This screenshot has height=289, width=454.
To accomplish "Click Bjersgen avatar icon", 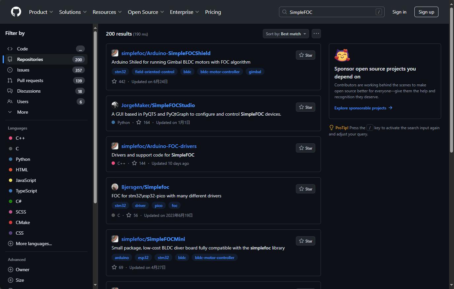I will pyautogui.click(x=115, y=187).
